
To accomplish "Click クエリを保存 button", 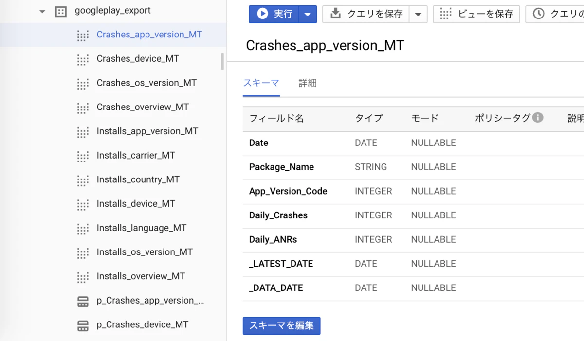I will coord(366,14).
